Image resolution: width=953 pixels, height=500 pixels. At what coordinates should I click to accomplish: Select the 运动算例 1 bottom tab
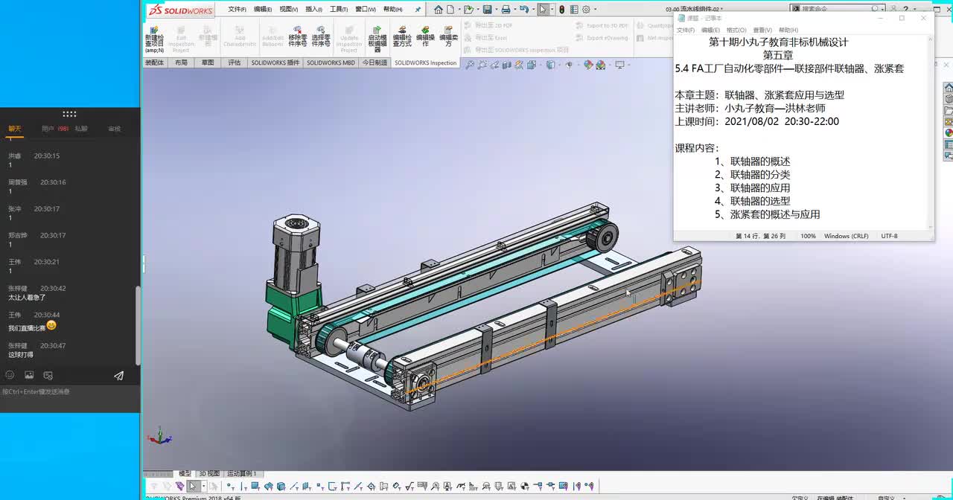242,473
